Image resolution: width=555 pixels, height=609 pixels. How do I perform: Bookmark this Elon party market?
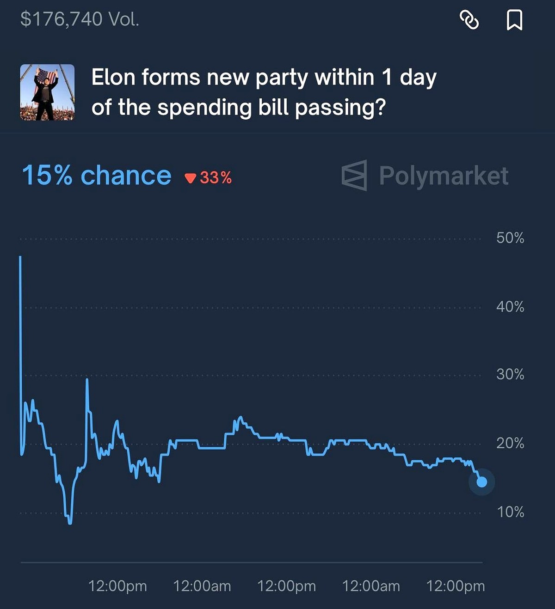tap(514, 20)
